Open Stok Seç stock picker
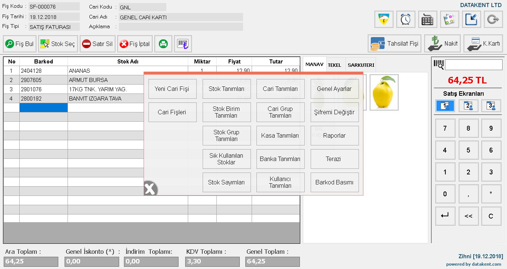This screenshot has width=507, height=269. [x=58, y=44]
